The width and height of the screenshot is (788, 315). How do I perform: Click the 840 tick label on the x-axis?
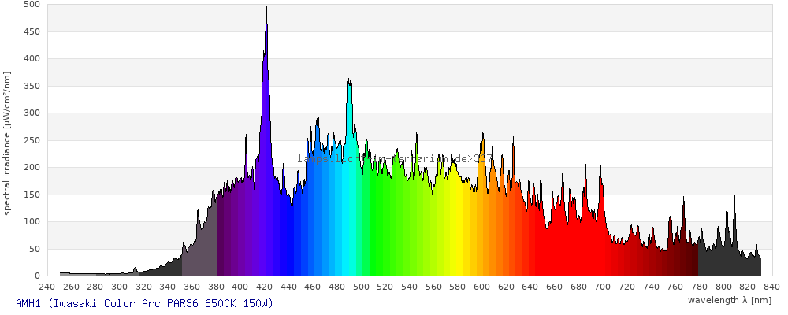pyautogui.click(x=771, y=287)
